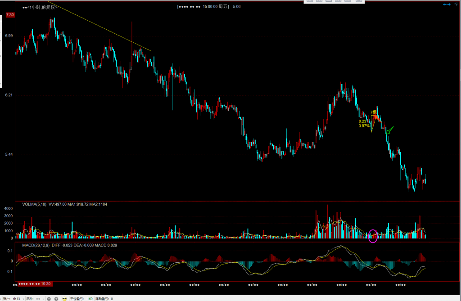461x301 pixels.
Task: Click the orange down arrow marker on chart
Action: tap(377, 119)
